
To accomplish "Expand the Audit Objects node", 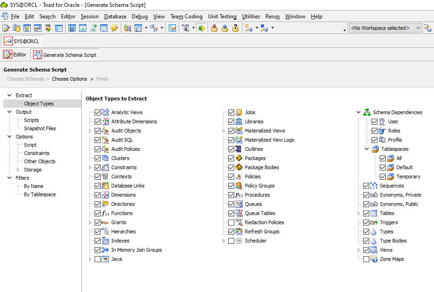I will click(x=90, y=131).
